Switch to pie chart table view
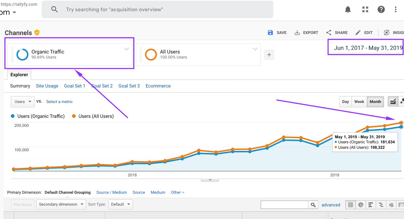 click(361, 205)
